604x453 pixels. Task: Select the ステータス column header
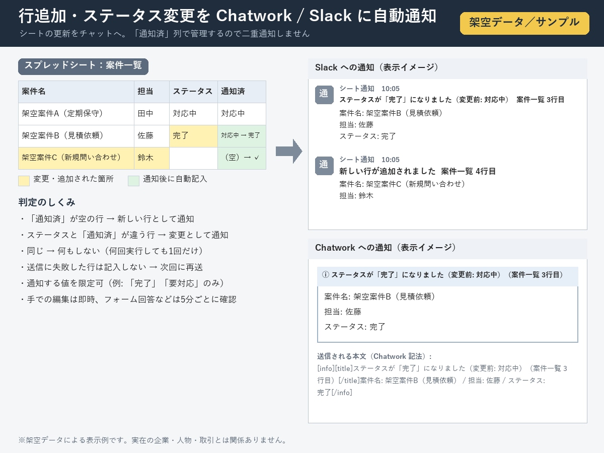193,92
